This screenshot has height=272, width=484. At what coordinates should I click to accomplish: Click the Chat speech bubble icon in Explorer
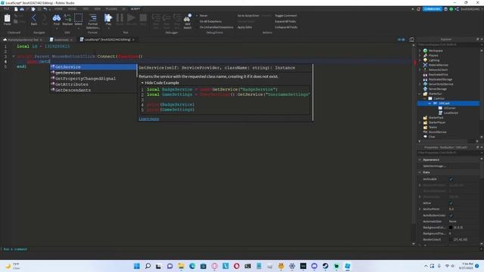click(425, 137)
